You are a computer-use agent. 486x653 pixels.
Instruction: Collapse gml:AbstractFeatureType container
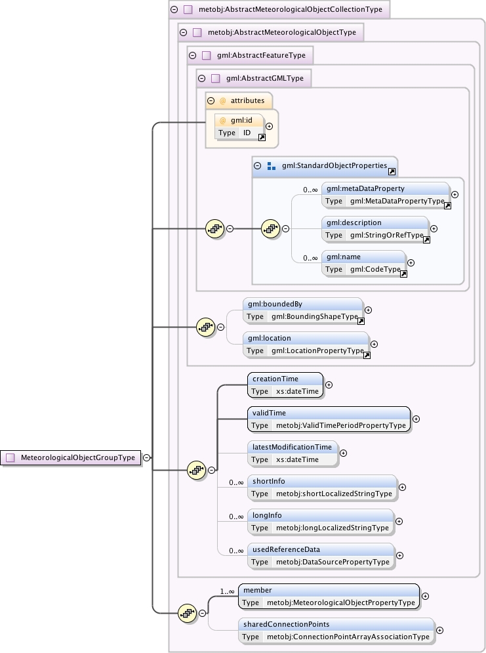193,55
